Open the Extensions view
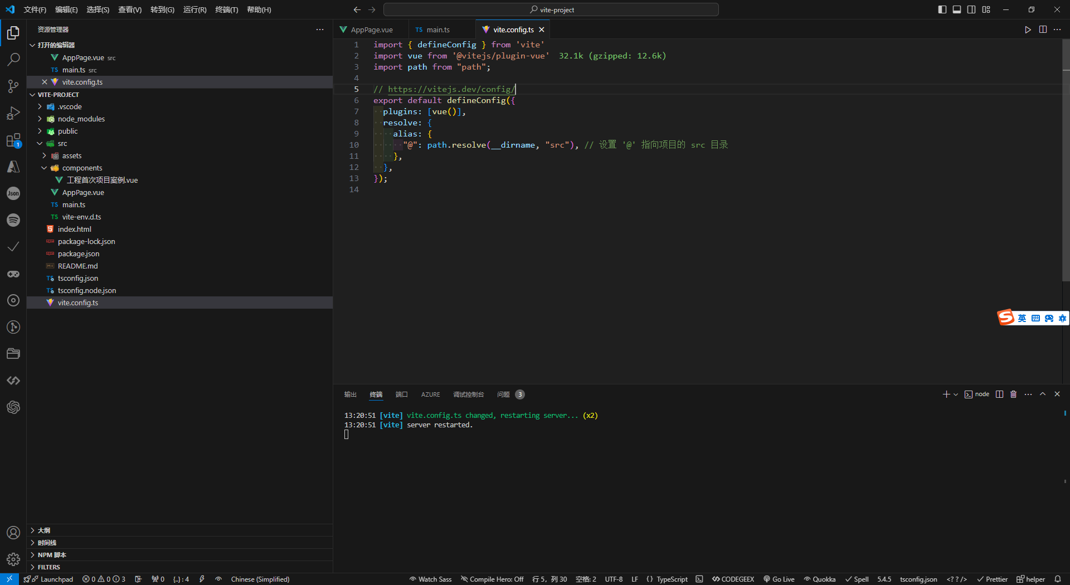This screenshot has width=1070, height=585. [x=13, y=140]
